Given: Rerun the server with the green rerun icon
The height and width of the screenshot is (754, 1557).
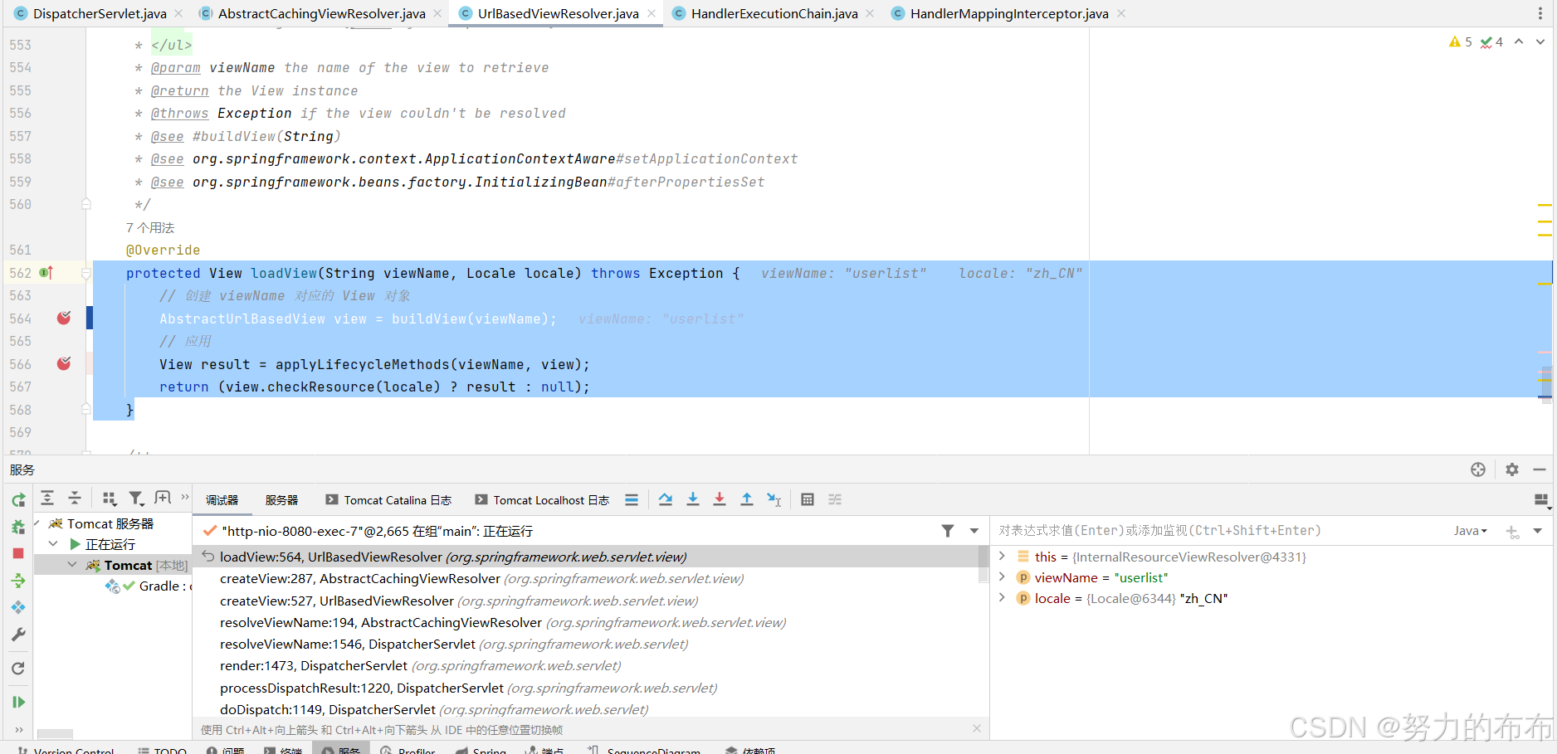Looking at the screenshot, I should (18, 499).
